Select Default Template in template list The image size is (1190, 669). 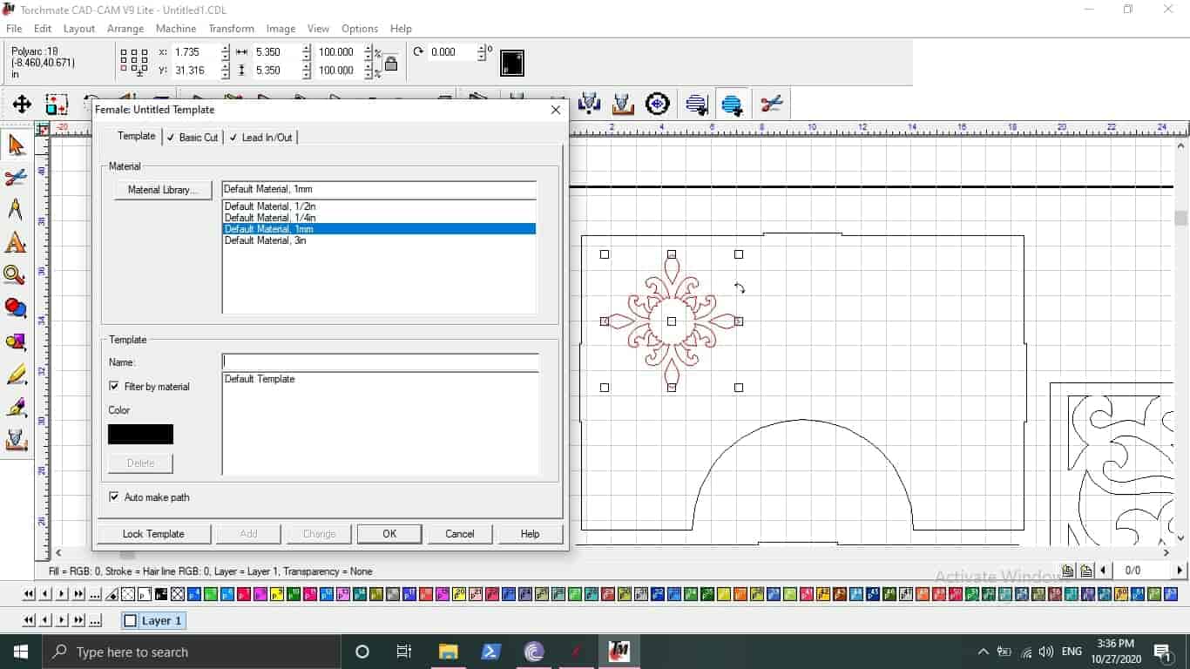[380, 379]
